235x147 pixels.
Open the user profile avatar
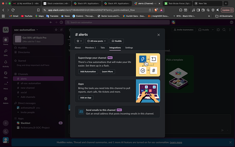click(x=6, y=140)
